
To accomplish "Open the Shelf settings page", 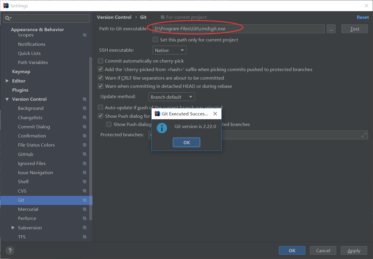I will [x=23, y=182].
